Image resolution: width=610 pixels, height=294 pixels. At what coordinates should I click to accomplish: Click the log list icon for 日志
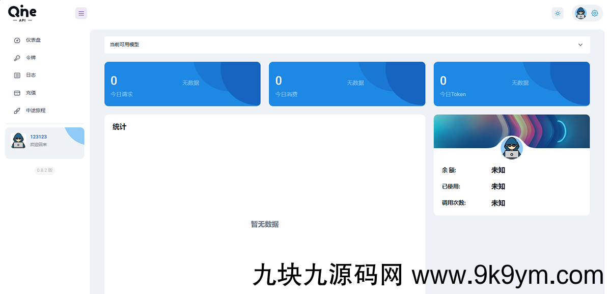[x=17, y=75]
